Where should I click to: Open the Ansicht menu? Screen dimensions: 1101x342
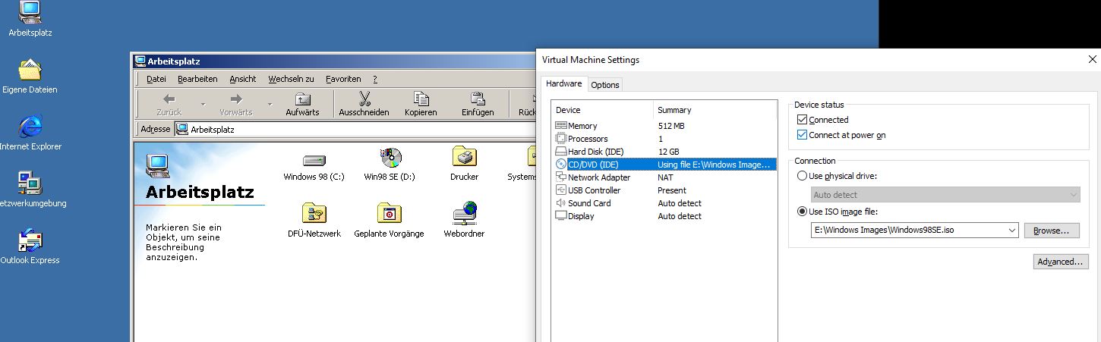click(243, 79)
